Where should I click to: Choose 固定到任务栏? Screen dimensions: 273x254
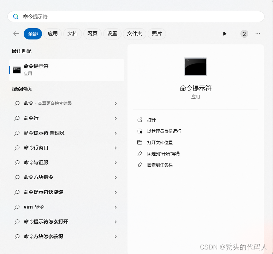(160, 165)
